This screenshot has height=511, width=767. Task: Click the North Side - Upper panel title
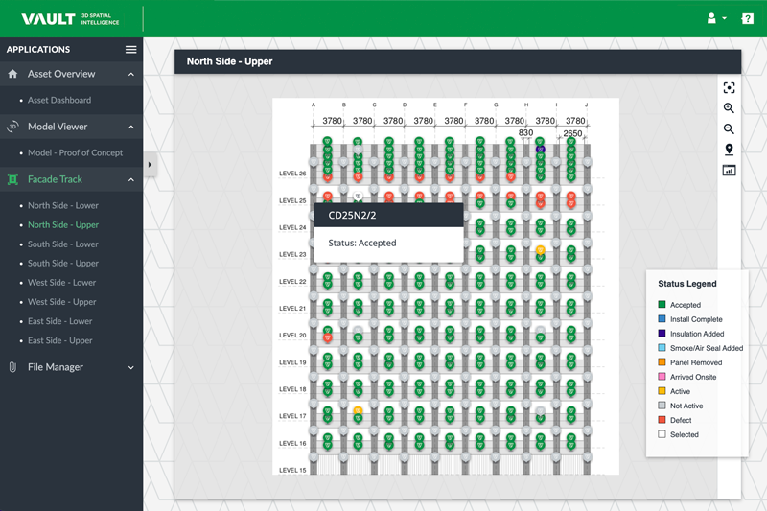(229, 61)
